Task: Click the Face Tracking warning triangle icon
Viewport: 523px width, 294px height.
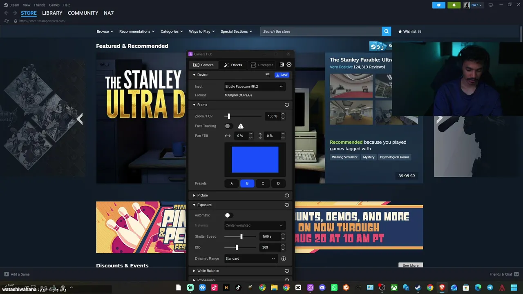Action: click(x=241, y=126)
